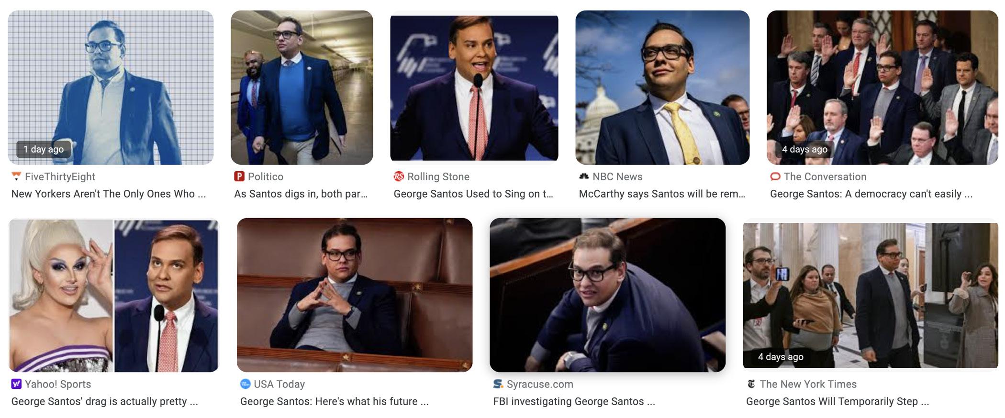This screenshot has height=418, width=1005.
Task: Open 'New Yorkers Aren't The Only Ones Who' link
Action: 109,194
